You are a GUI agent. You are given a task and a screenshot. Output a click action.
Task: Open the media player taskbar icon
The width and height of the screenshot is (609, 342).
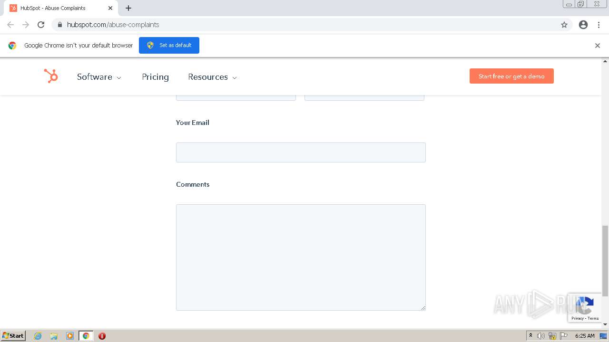coord(70,336)
